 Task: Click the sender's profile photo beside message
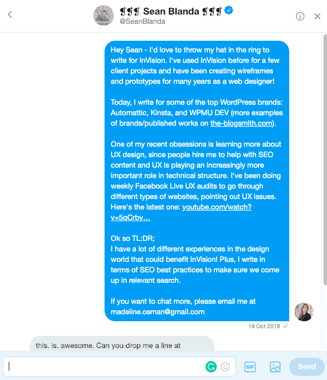pos(304,312)
